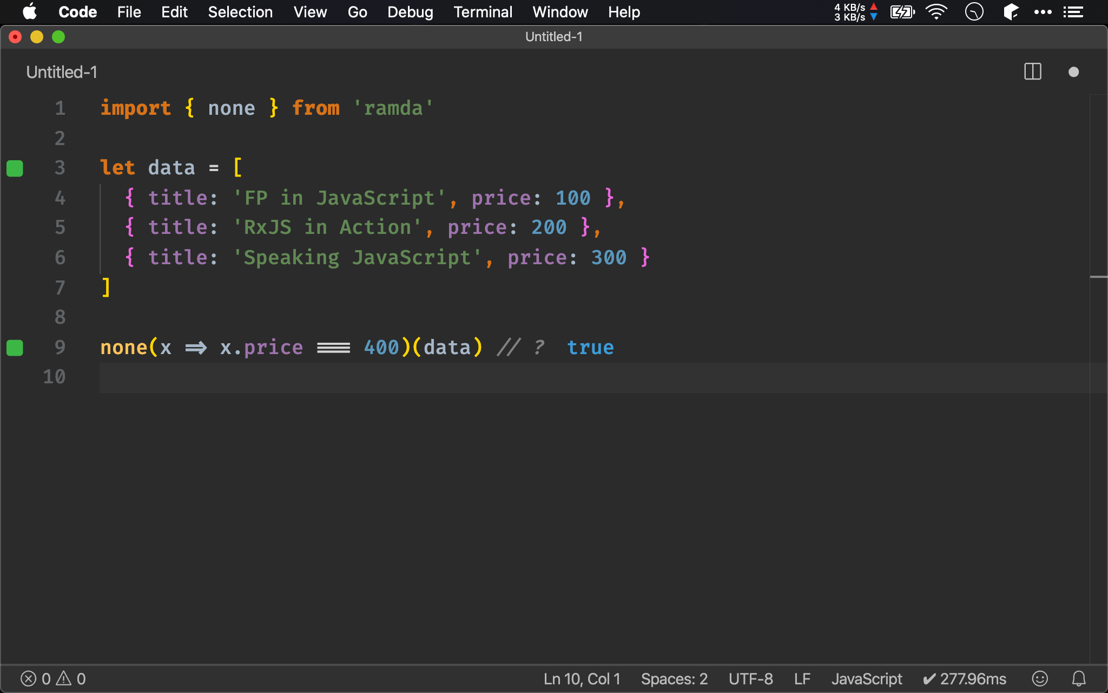1108x693 pixels.
Task: Open notifications bell in the status bar
Action: (1079, 678)
